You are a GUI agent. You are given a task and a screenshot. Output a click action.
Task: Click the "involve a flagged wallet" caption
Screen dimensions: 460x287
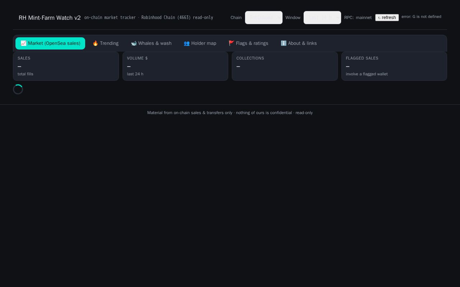(x=367, y=74)
